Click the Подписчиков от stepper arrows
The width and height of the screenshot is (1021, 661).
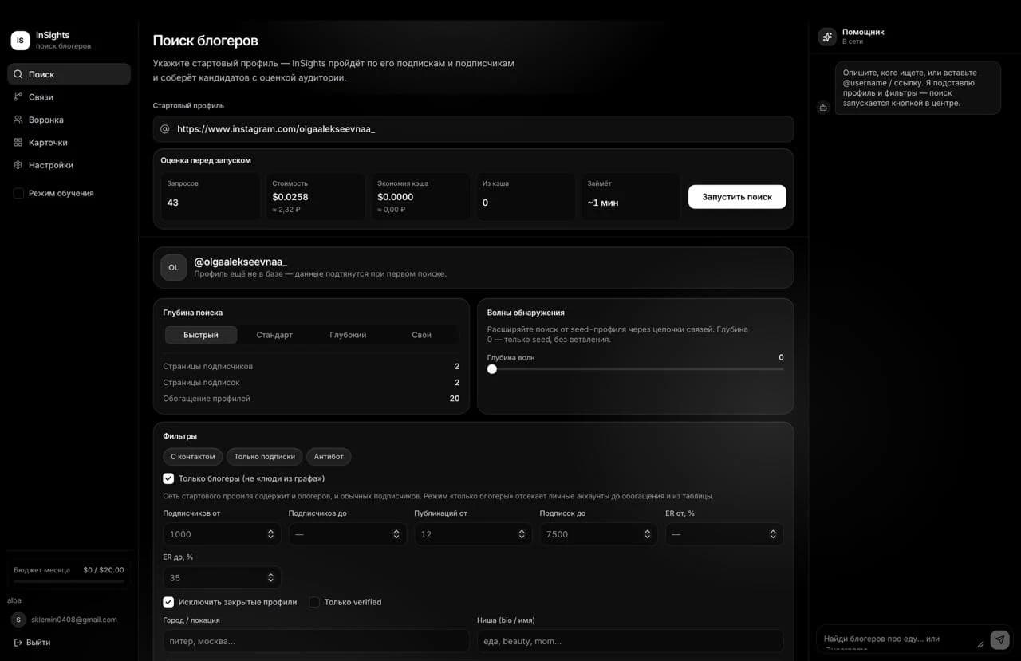[270, 534]
